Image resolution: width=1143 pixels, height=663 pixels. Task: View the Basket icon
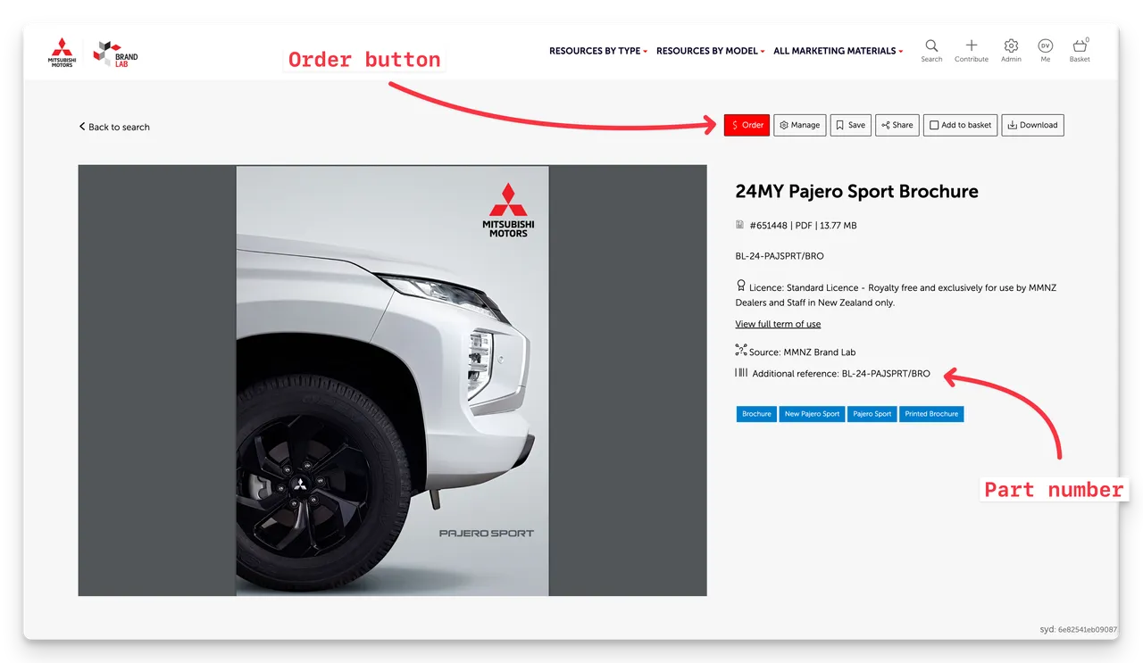pos(1080,46)
